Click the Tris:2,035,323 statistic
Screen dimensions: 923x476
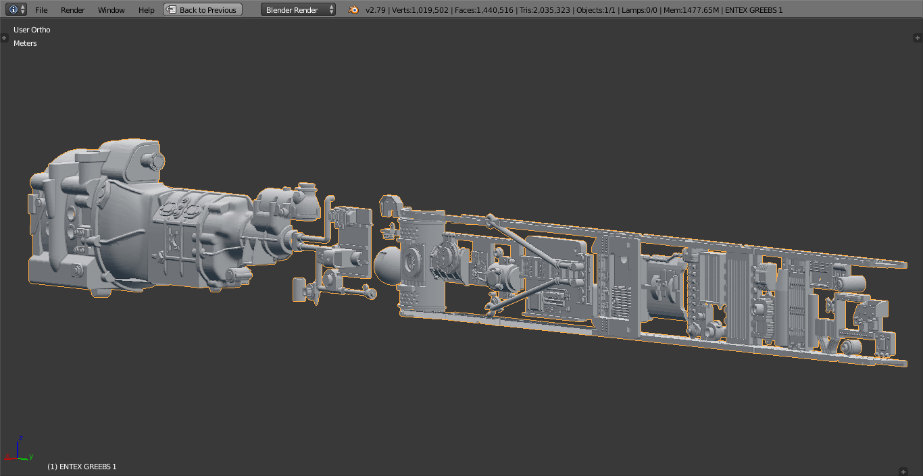[543, 10]
